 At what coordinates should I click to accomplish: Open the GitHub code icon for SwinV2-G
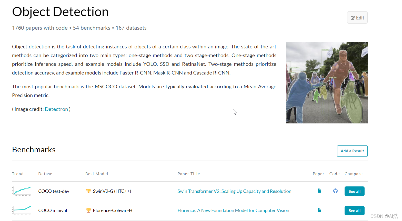tap(335, 191)
